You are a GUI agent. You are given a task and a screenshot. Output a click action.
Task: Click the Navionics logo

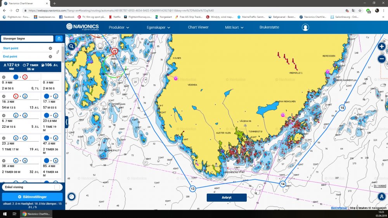coord(82,27)
